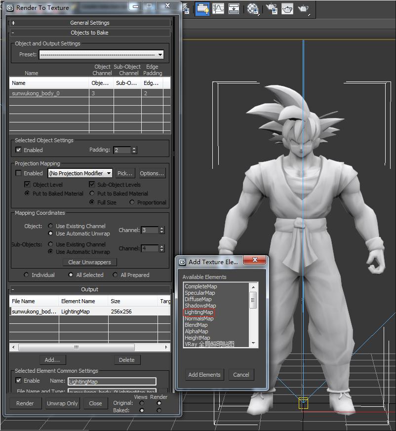396x431 pixels.
Task: Toggle Enable in Selected Element Common Settings
Action: [x=18, y=381]
